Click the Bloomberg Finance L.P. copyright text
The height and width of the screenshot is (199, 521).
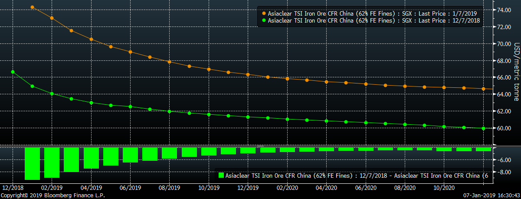tap(52, 196)
